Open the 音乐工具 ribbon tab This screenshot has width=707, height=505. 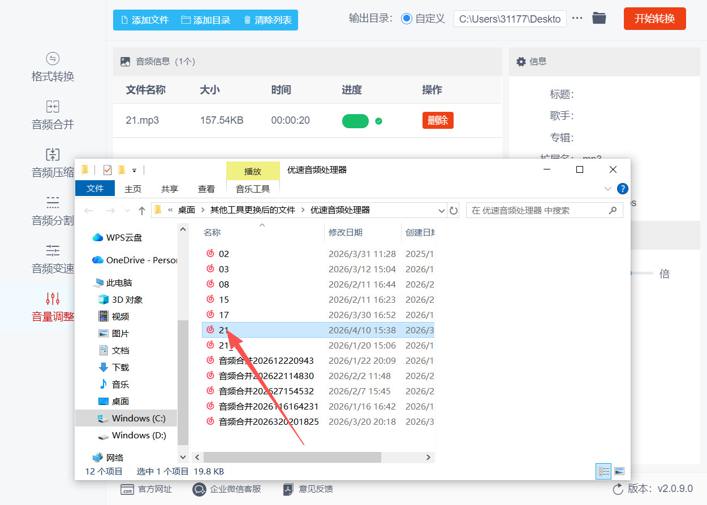click(x=253, y=189)
